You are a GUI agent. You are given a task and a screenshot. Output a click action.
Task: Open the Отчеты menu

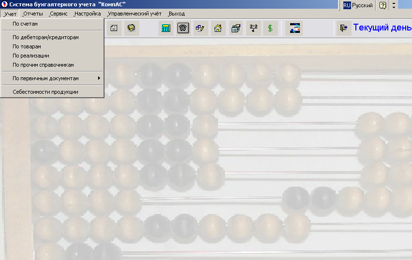pos(33,14)
